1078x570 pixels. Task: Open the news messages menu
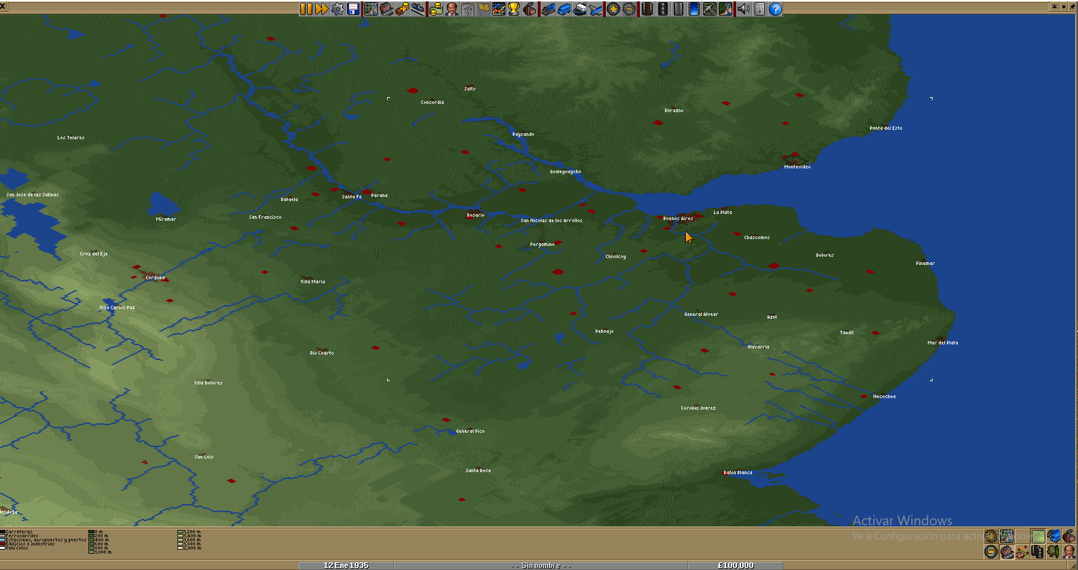click(760, 9)
